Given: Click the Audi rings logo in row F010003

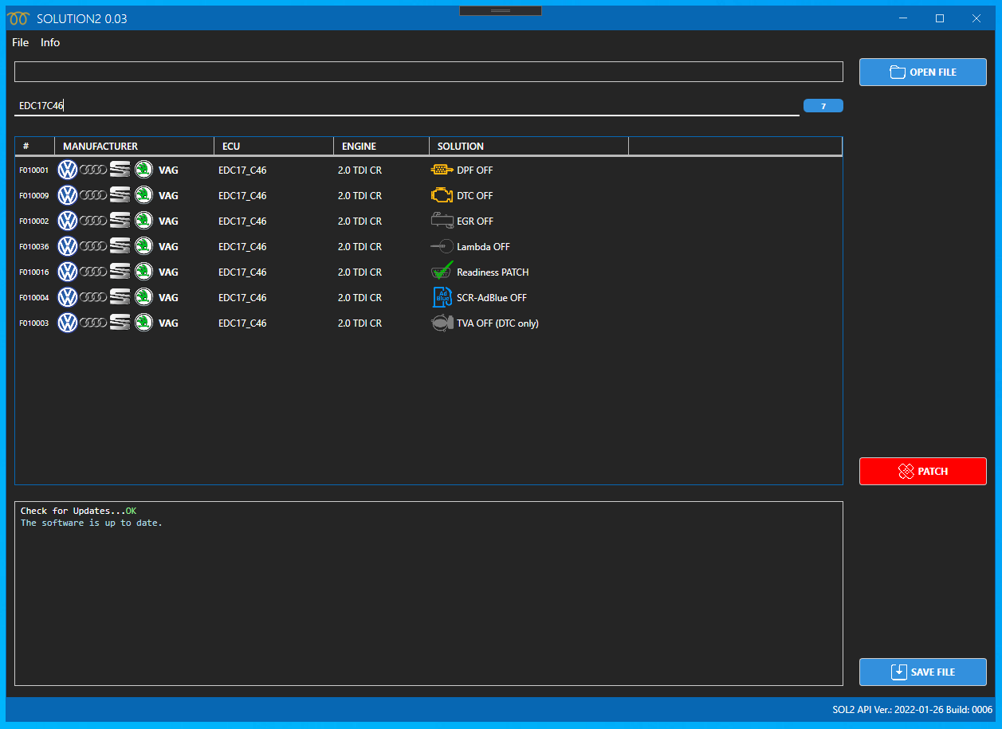Looking at the screenshot, I should click(x=93, y=323).
